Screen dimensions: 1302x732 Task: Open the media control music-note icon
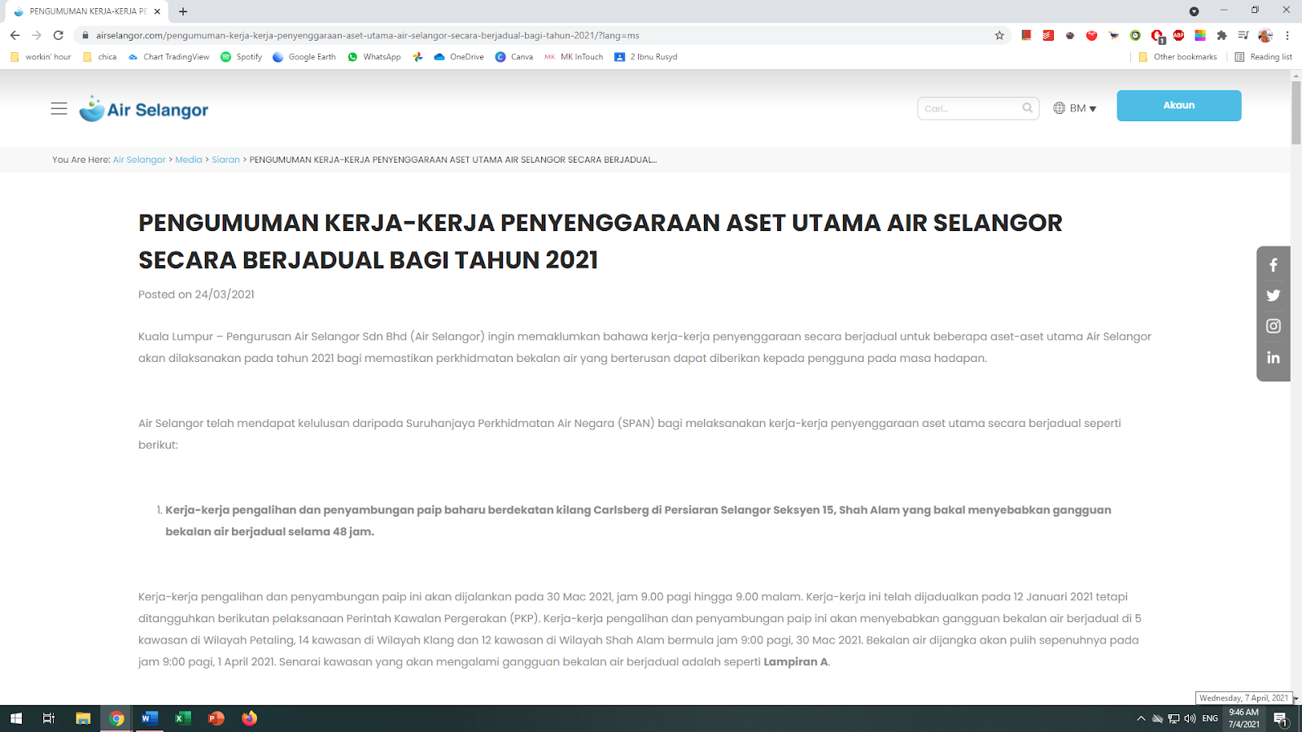click(x=1243, y=35)
